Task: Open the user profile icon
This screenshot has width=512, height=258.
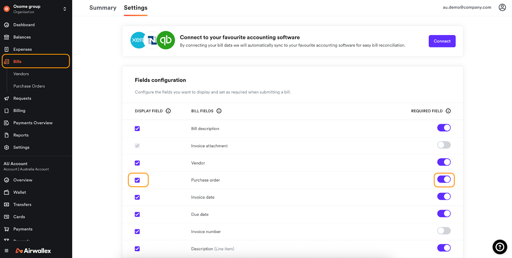Action: pyautogui.click(x=502, y=7)
